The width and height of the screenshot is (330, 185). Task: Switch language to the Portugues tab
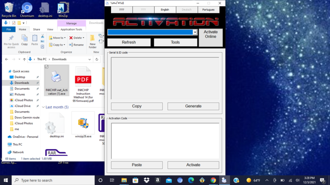(x=208, y=10)
